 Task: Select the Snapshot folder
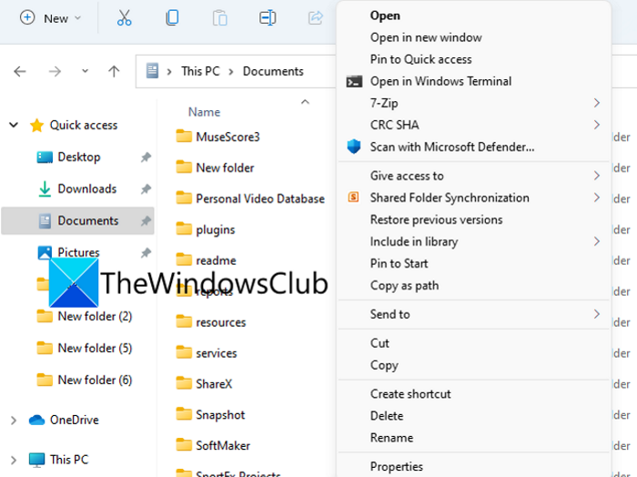(x=220, y=415)
